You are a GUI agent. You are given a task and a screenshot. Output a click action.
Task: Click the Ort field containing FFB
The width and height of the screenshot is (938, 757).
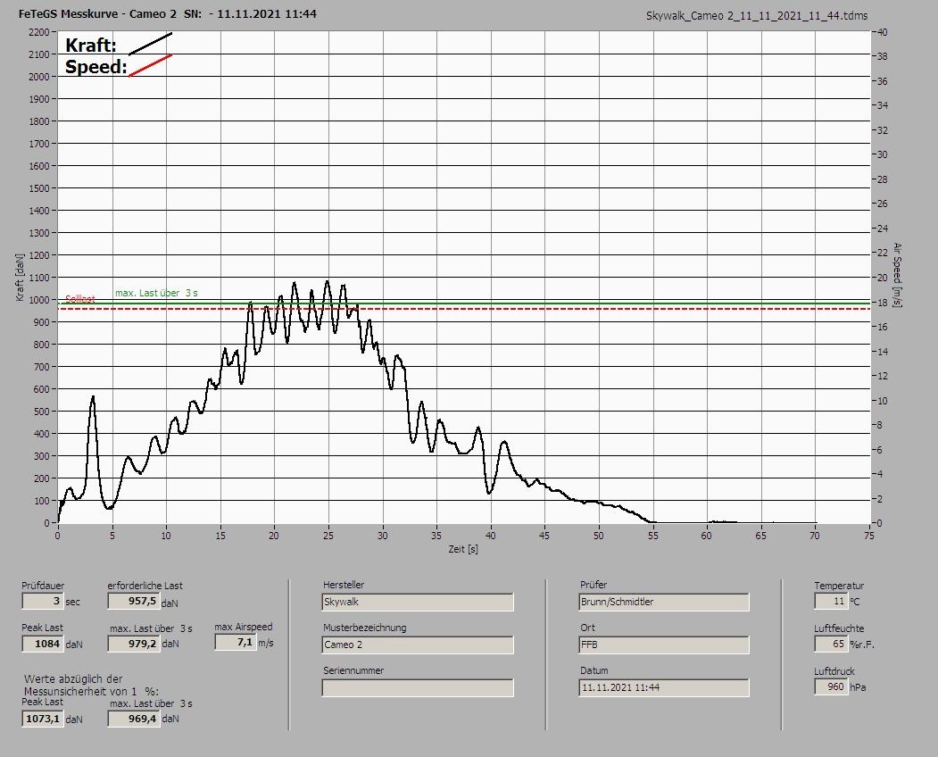pos(664,645)
